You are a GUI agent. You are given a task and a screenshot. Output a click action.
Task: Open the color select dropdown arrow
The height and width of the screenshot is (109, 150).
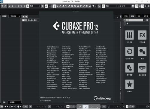49,6
